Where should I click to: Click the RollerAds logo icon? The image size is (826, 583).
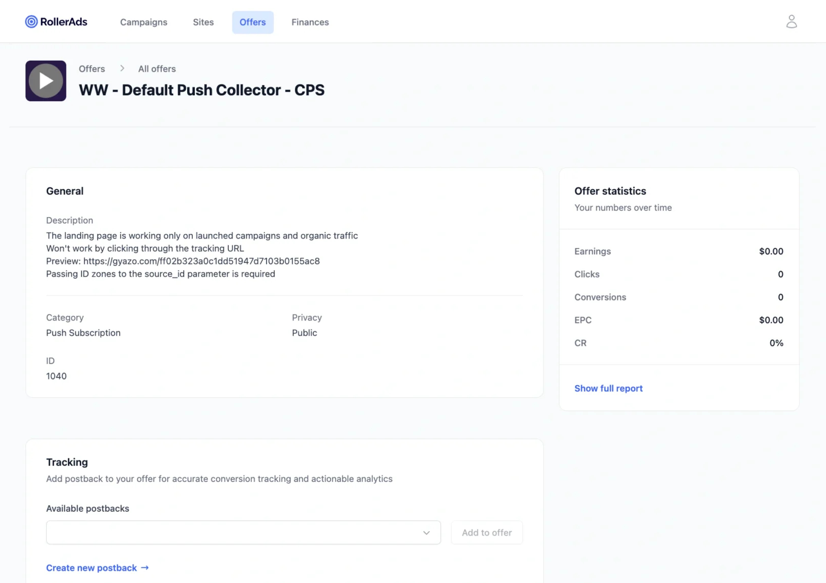32,22
